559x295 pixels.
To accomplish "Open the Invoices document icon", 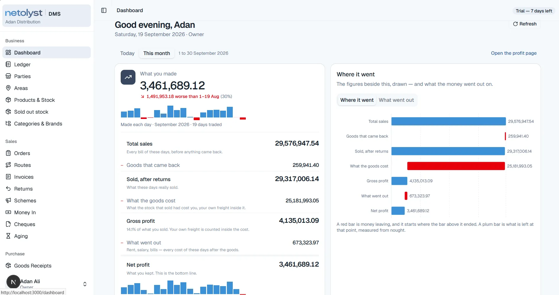I will click(8, 177).
